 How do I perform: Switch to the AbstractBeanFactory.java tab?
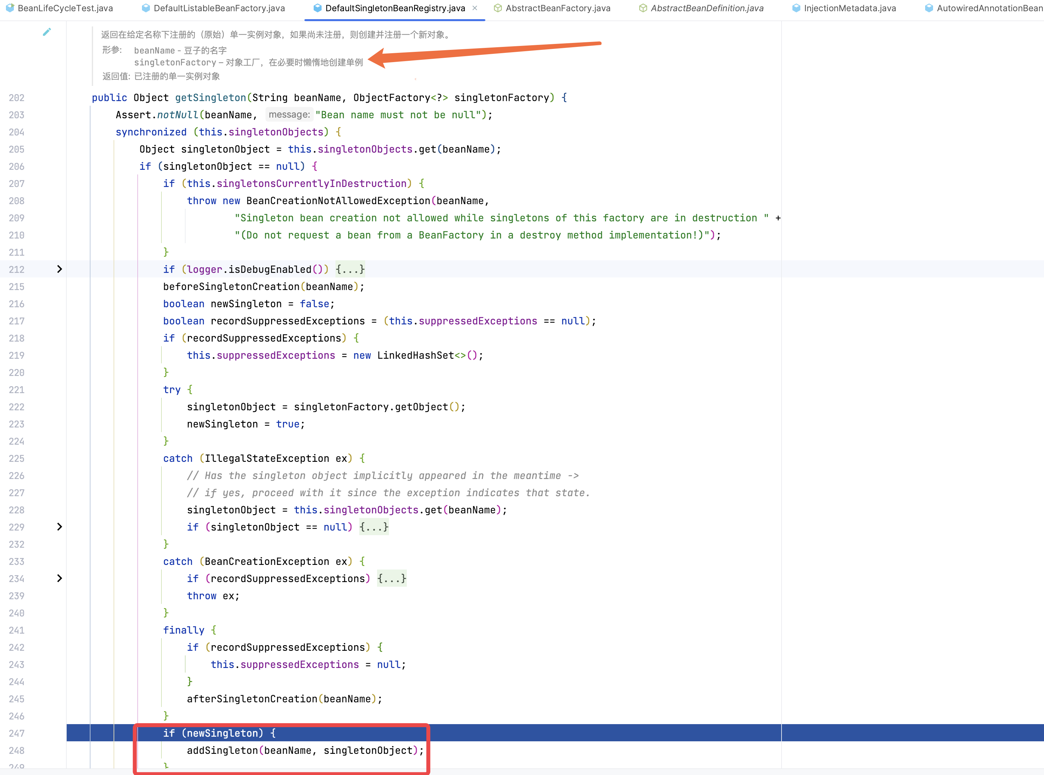557,8
